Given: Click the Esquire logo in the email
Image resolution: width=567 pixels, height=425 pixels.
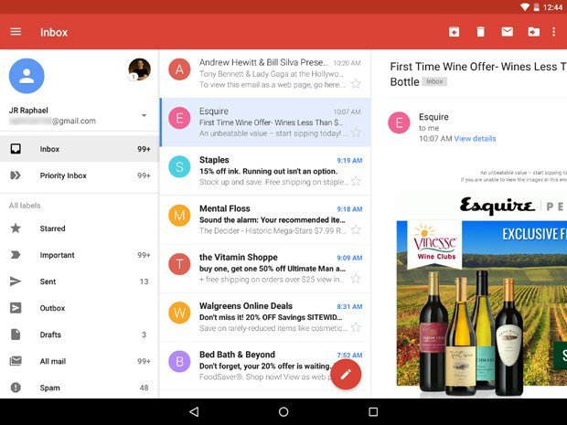Looking at the screenshot, I should tap(497, 206).
